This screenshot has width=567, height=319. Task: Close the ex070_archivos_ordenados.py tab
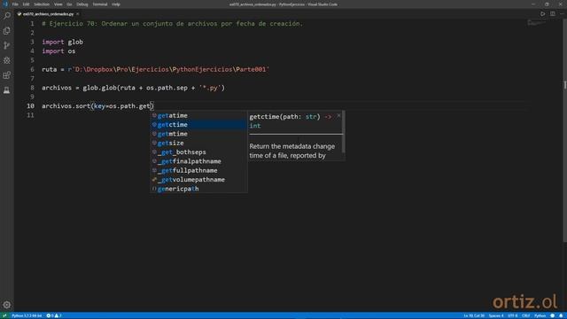[78, 14]
